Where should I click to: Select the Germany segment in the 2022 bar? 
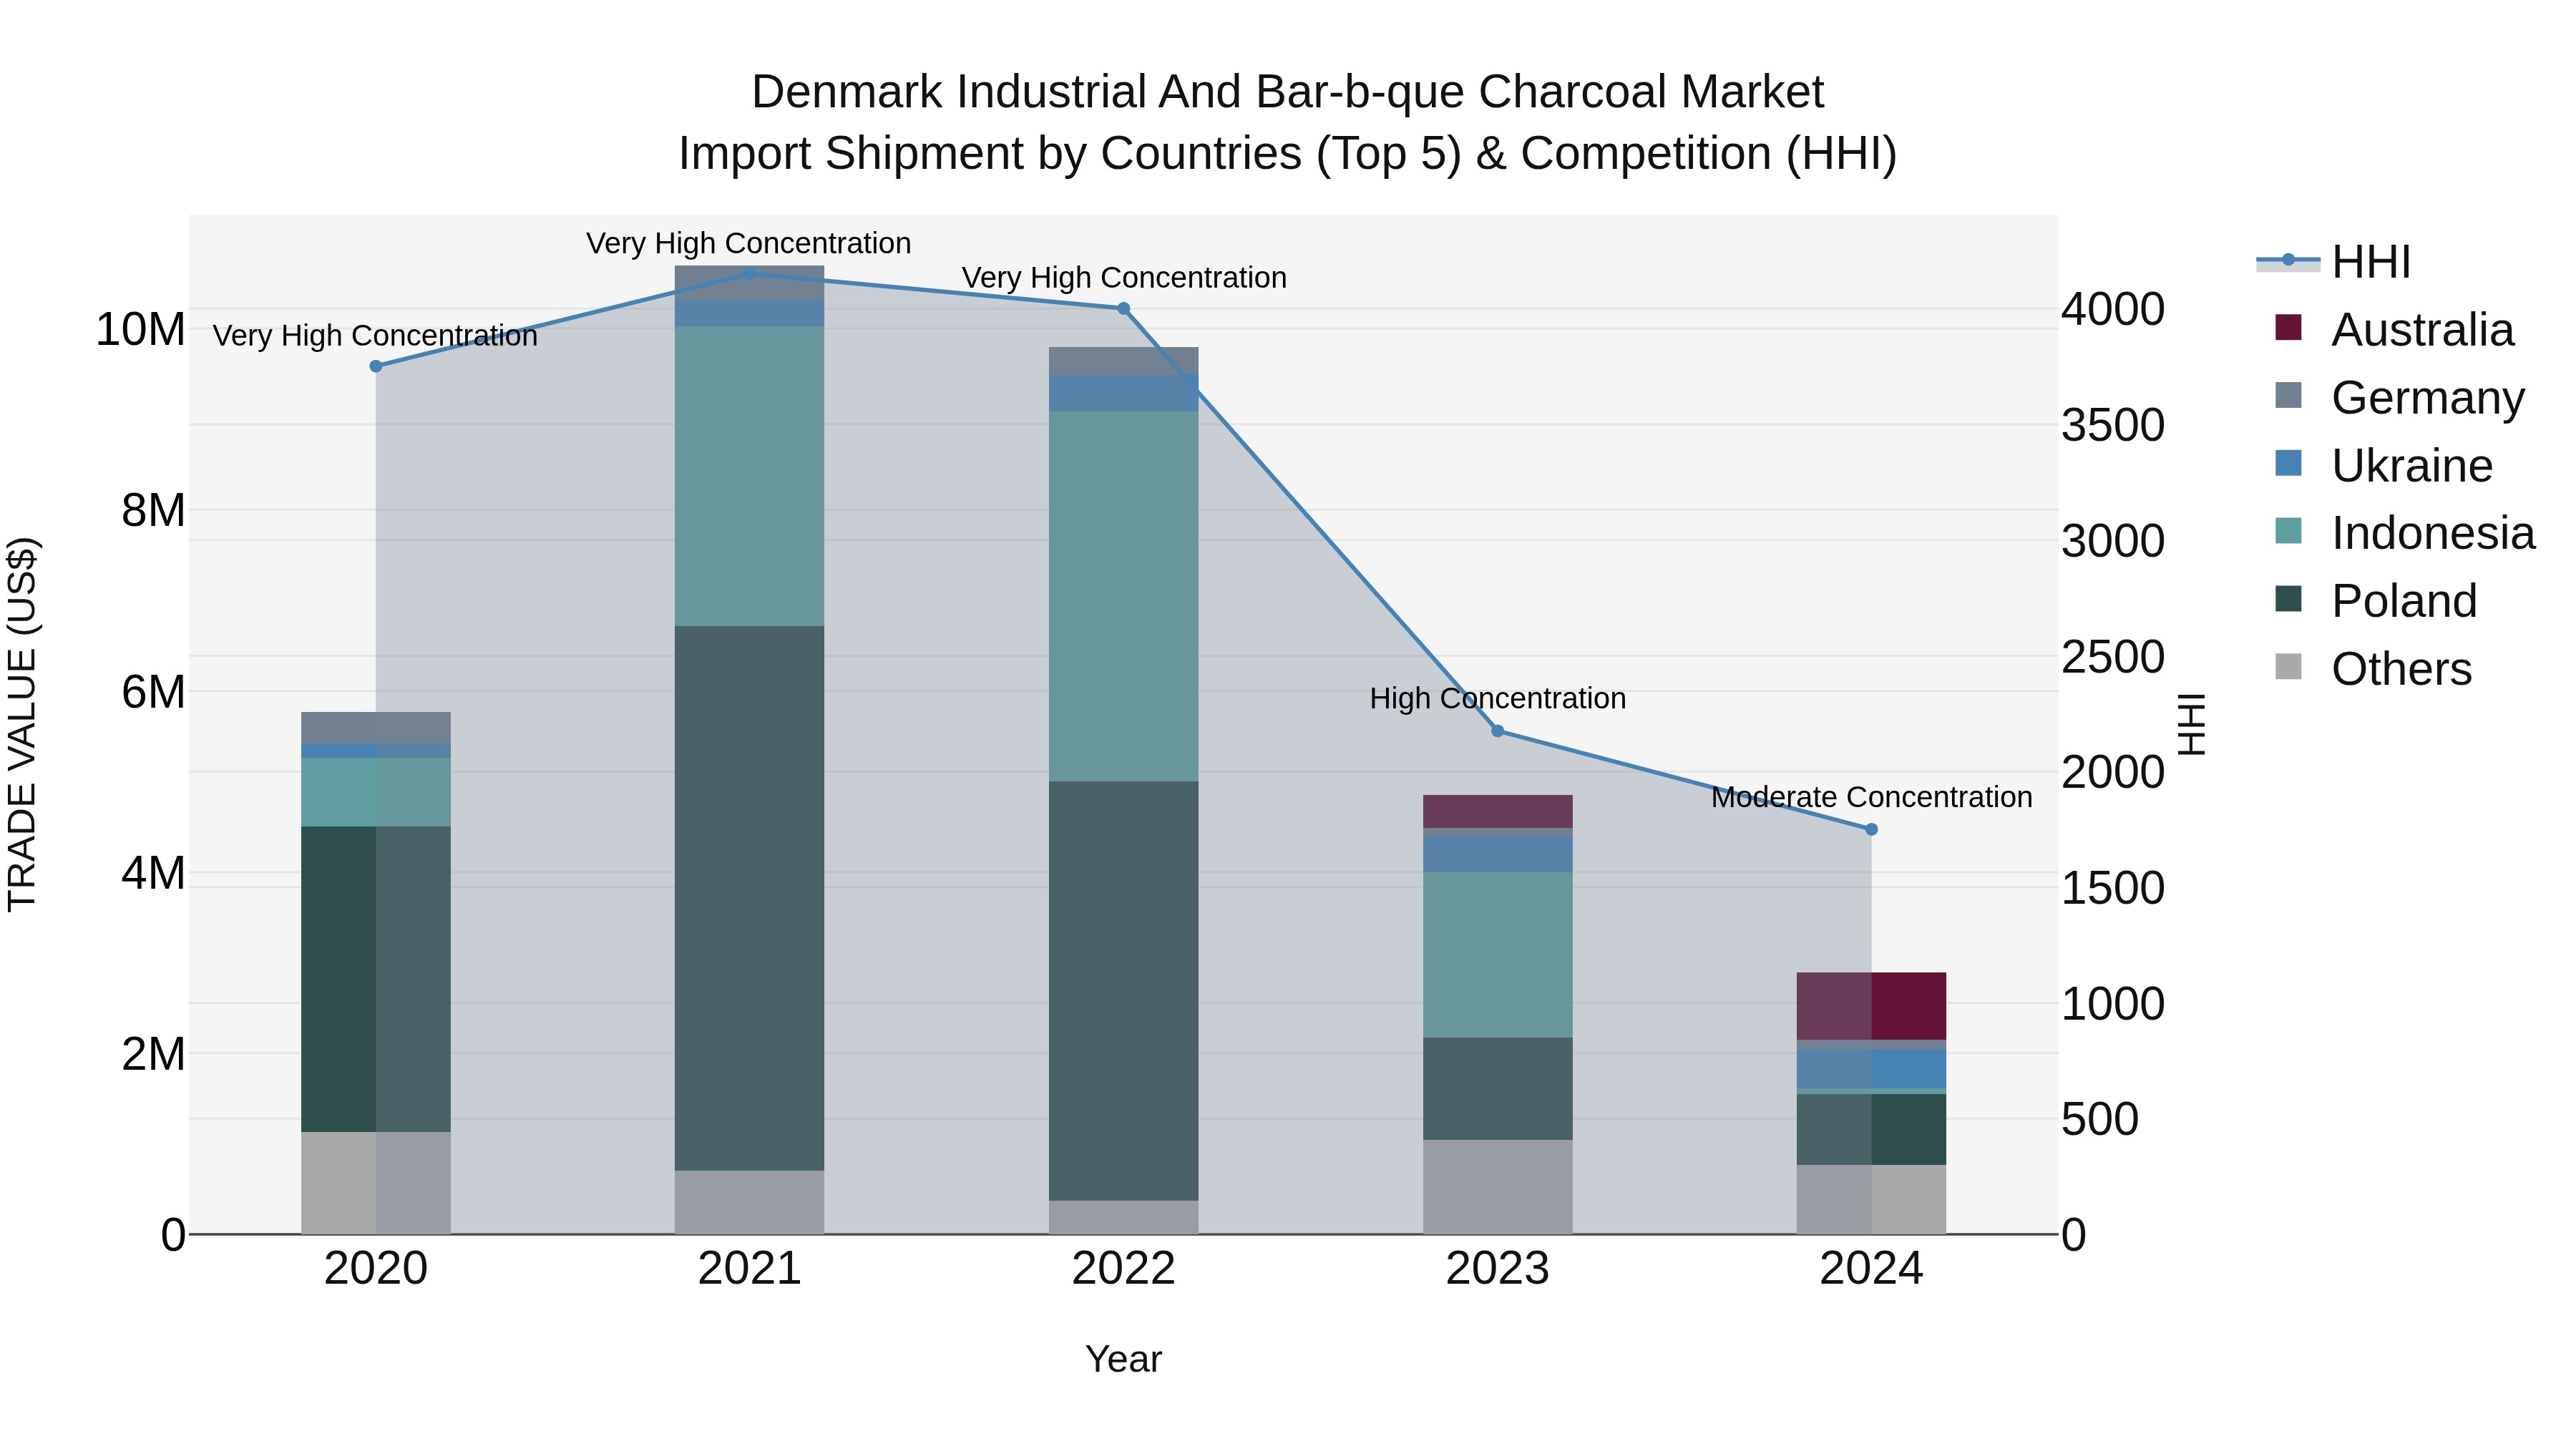coord(1123,361)
